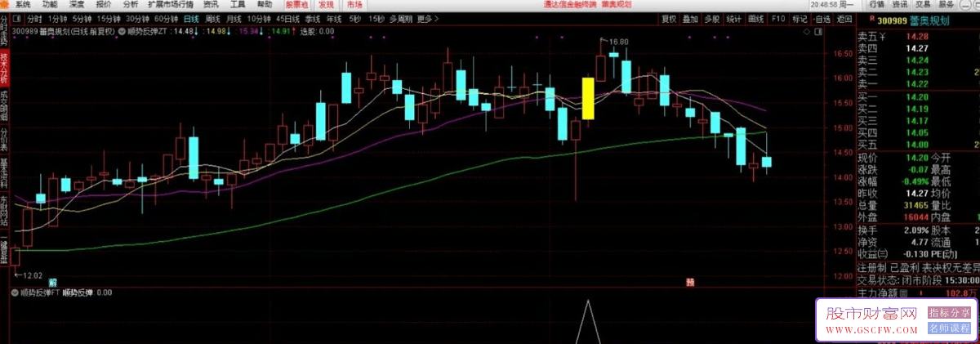Select the 多周期 view

(400, 17)
